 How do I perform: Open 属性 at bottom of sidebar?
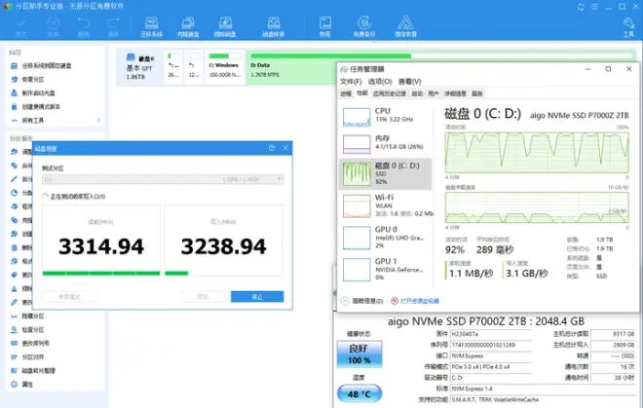pyautogui.click(x=29, y=385)
